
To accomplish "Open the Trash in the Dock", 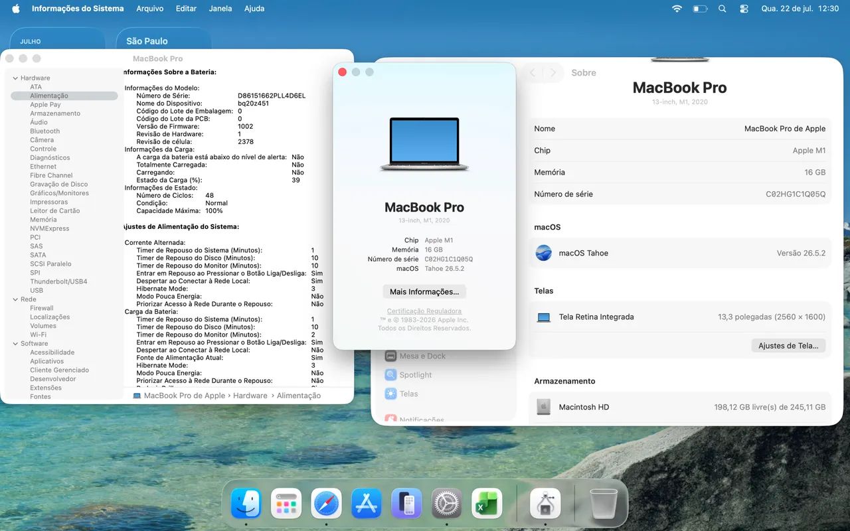I will point(604,504).
